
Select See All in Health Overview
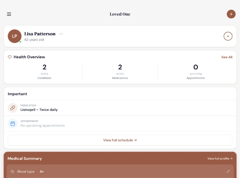[227, 57]
